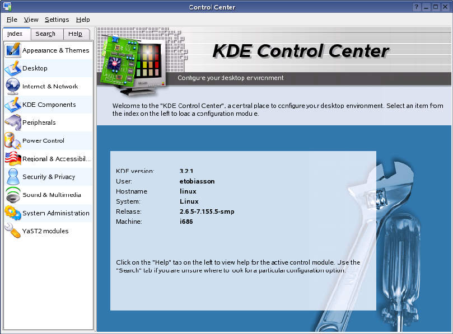Click the System Administration gears icon
This screenshot has width=453, height=334.
click(x=13, y=213)
